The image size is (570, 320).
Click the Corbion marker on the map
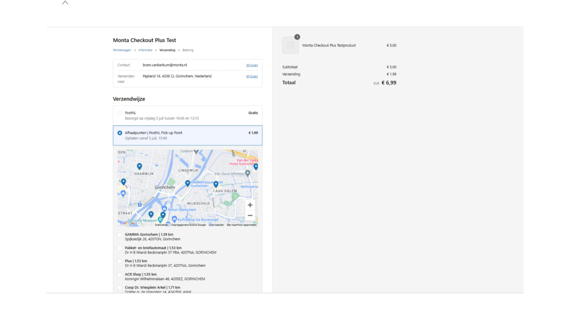[x=196, y=151]
